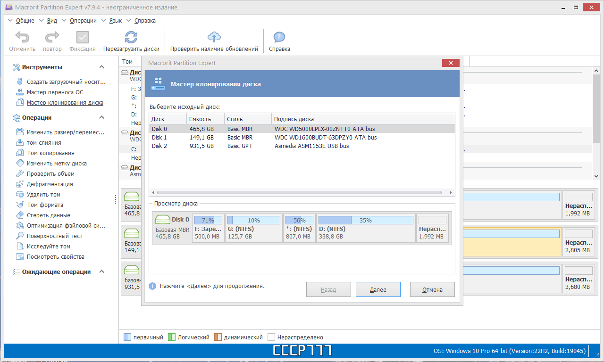Launch the Surface test (Поверхностный тест) tool
This screenshot has width=604, height=362.
(x=55, y=236)
